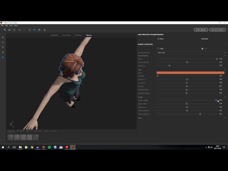Click the Streaks Visibility slider handle
Image resolution: width=228 pixels, height=171 pixels.
coord(216,100)
